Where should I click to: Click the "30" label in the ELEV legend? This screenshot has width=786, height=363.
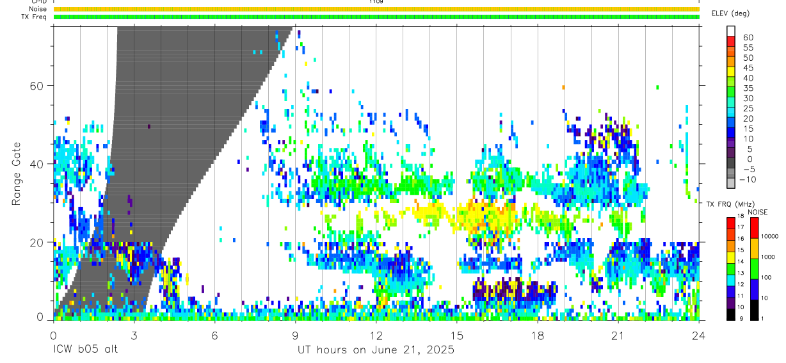pyautogui.click(x=748, y=99)
